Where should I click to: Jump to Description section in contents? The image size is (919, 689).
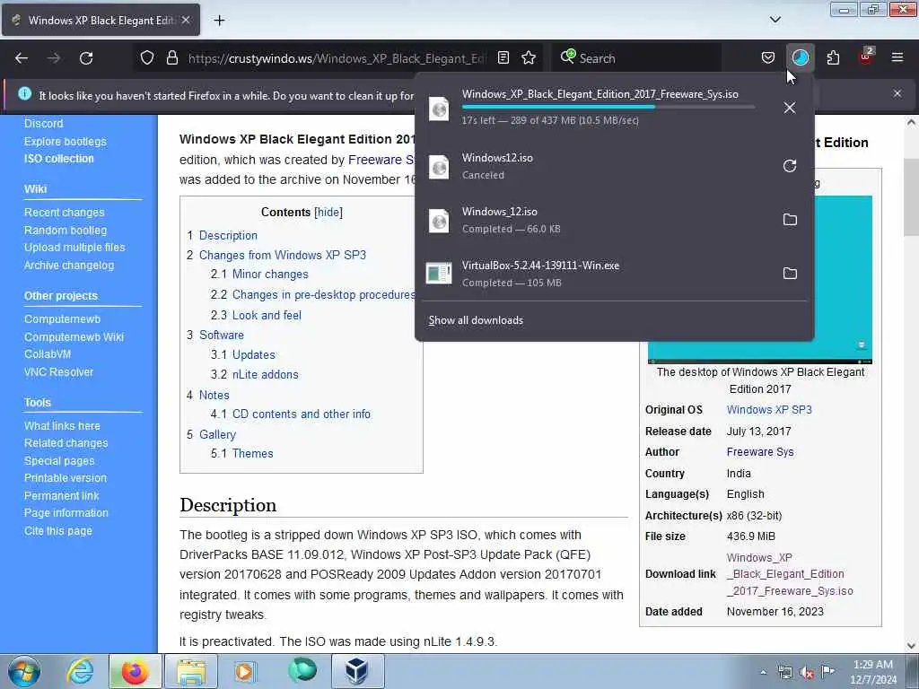point(228,236)
